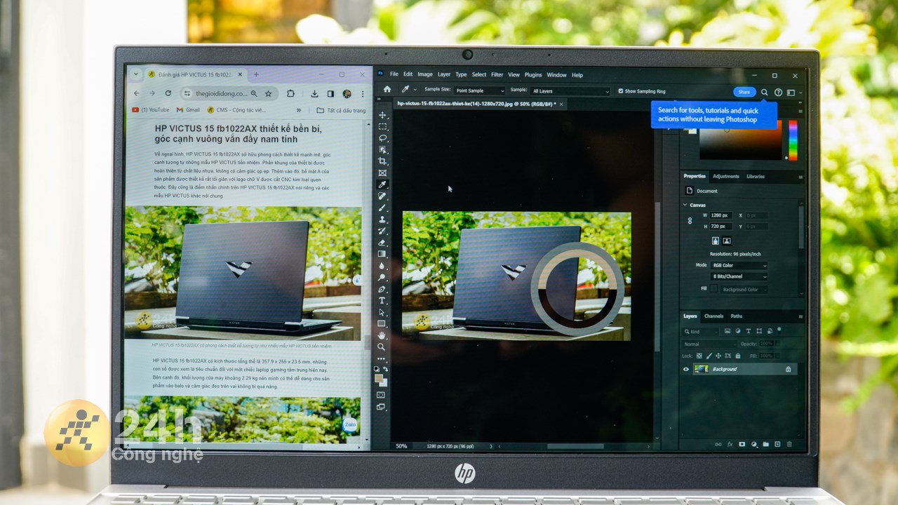
Task: Switch to the Channels tab
Action: pos(713,316)
